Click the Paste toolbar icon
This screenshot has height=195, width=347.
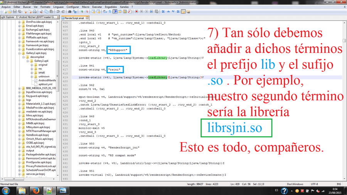point(51,12)
